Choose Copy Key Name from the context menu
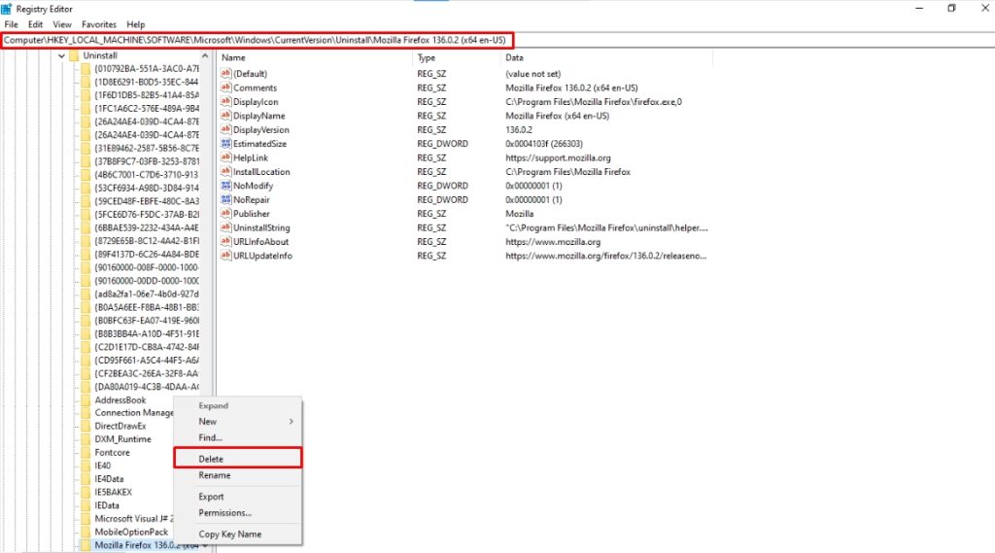The height and width of the screenshot is (553, 995). click(238, 535)
